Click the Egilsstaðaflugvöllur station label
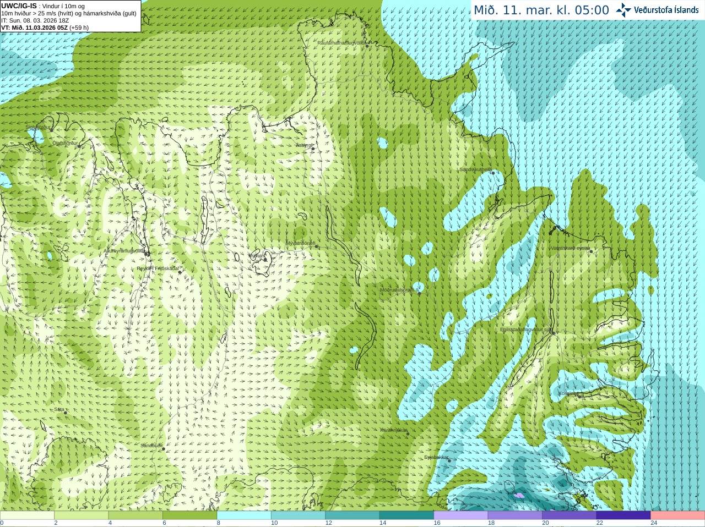Screen dimensions: 705x527 [x=526, y=330]
